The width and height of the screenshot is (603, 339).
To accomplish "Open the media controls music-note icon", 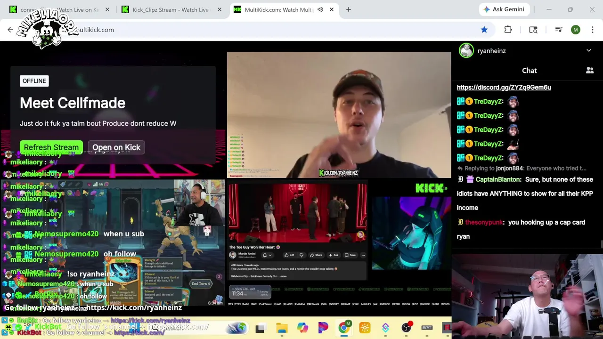I will pos(559,30).
